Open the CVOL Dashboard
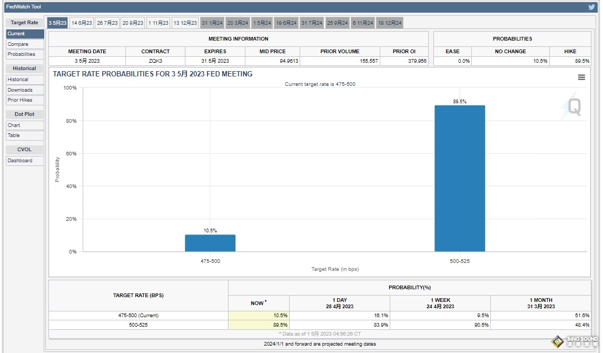The width and height of the screenshot is (603, 353). pyautogui.click(x=25, y=161)
